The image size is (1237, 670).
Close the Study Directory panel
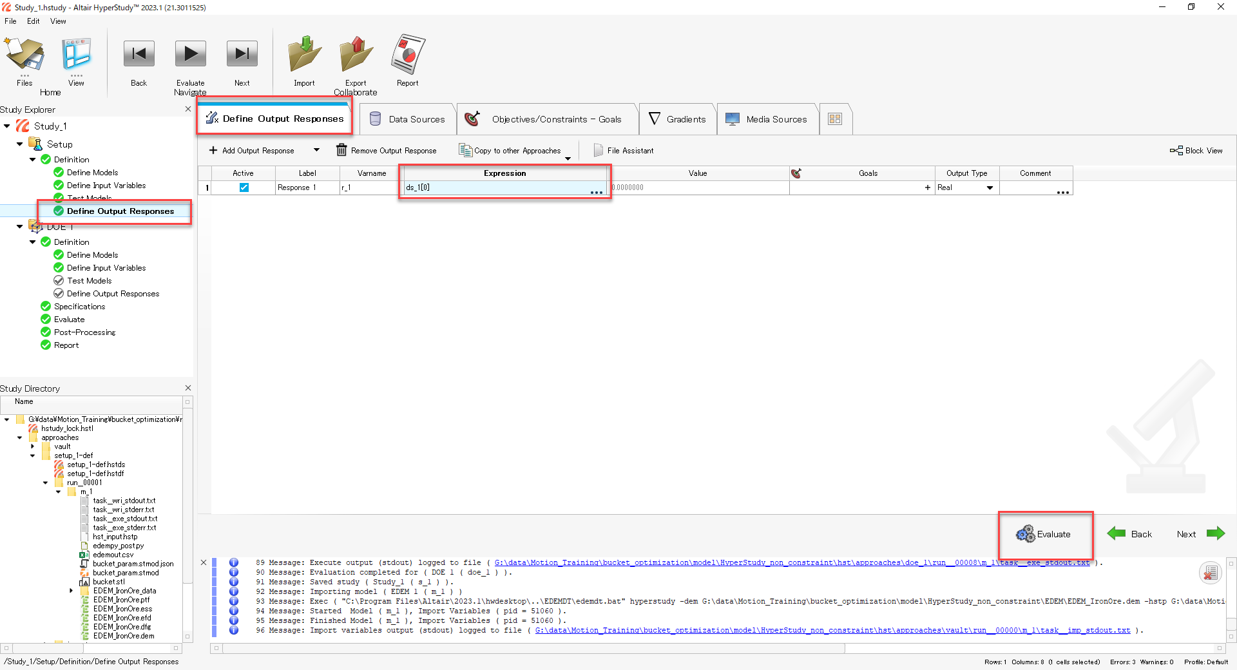[x=188, y=388]
